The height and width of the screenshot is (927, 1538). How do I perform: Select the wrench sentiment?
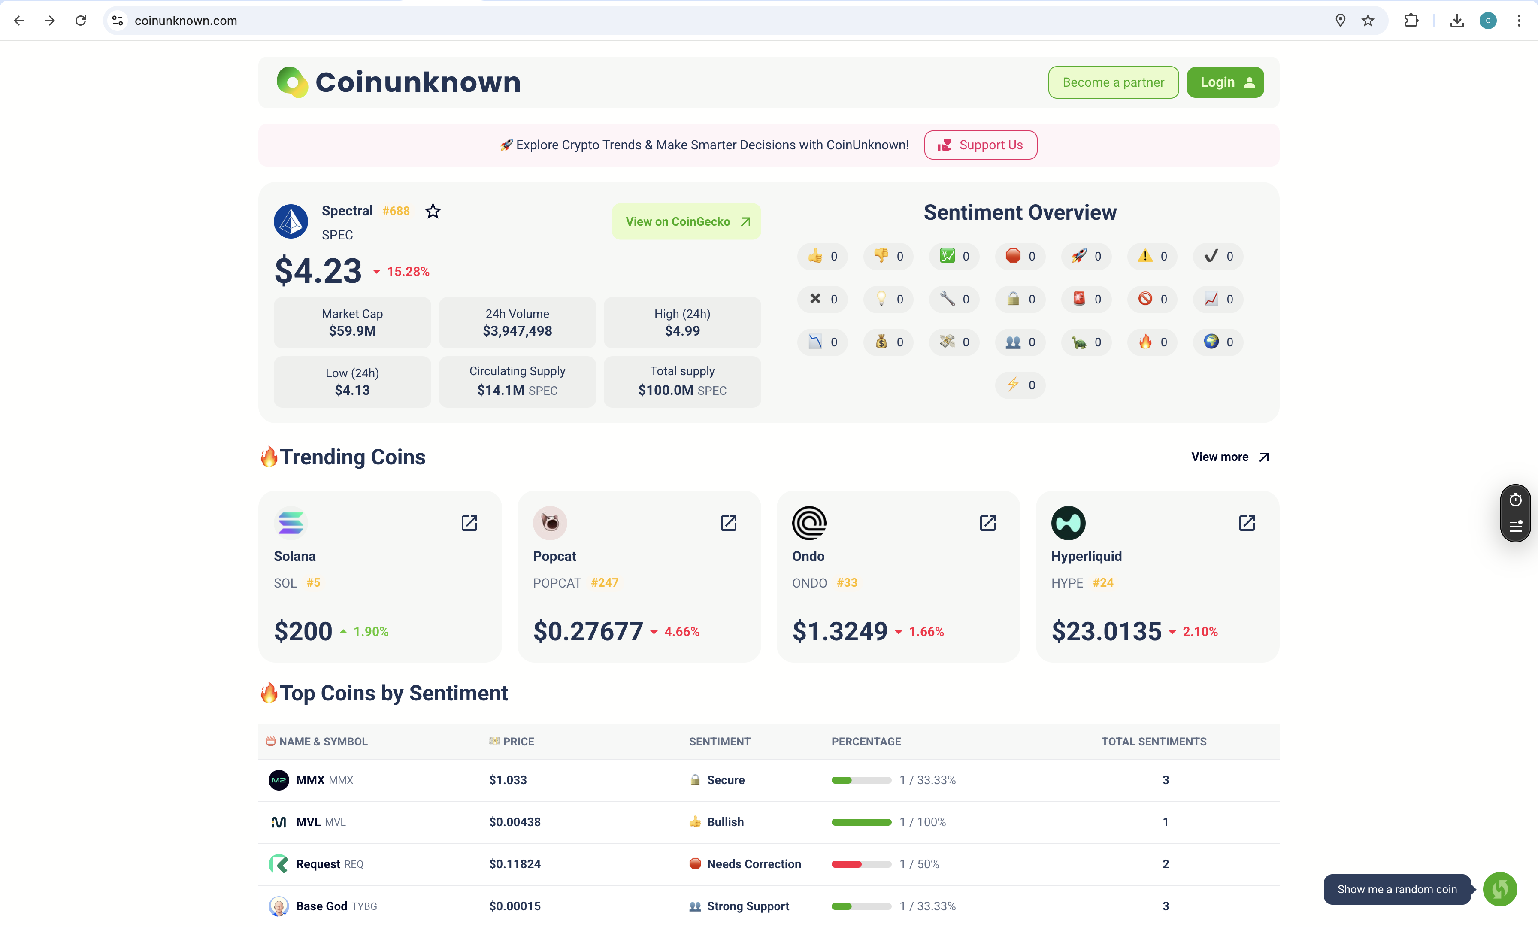954,299
